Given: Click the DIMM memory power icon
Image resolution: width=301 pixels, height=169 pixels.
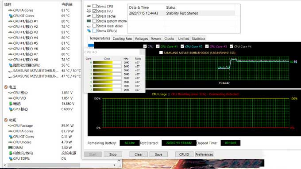Looking at the screenshot, I should [10, 147].
